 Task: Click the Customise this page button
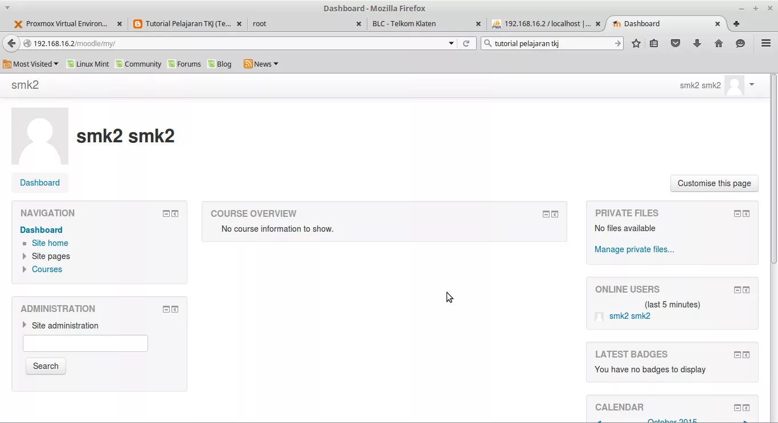pos(714,183)
